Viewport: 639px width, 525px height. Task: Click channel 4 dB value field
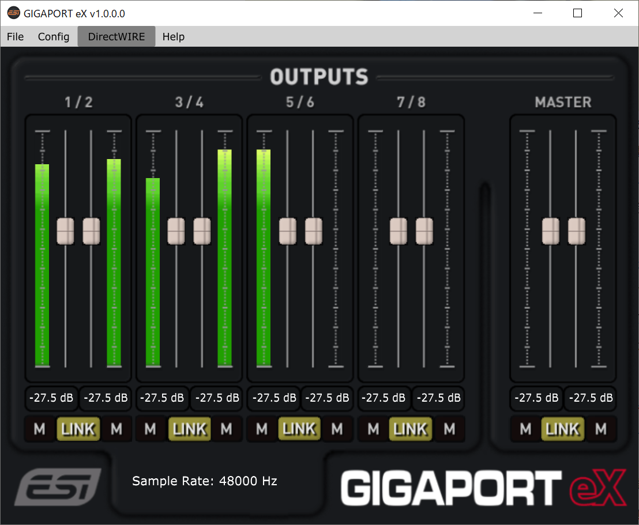(217, 398)
